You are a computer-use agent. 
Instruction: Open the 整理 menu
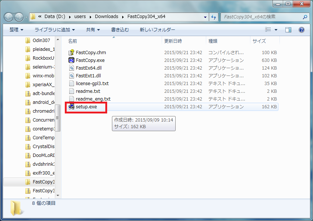point(16,30)
